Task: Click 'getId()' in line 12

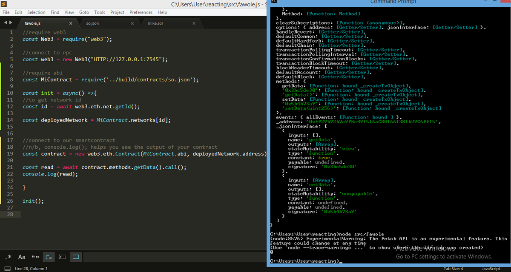Action: pos(126,107)
